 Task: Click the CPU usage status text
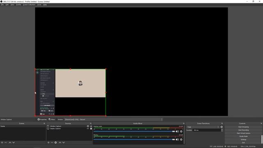248,146
